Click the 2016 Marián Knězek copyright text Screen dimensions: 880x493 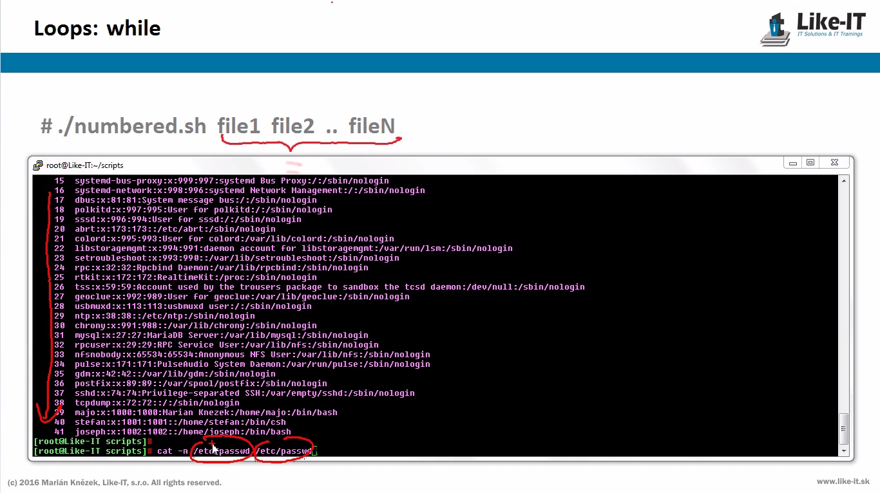pos(115,483)
